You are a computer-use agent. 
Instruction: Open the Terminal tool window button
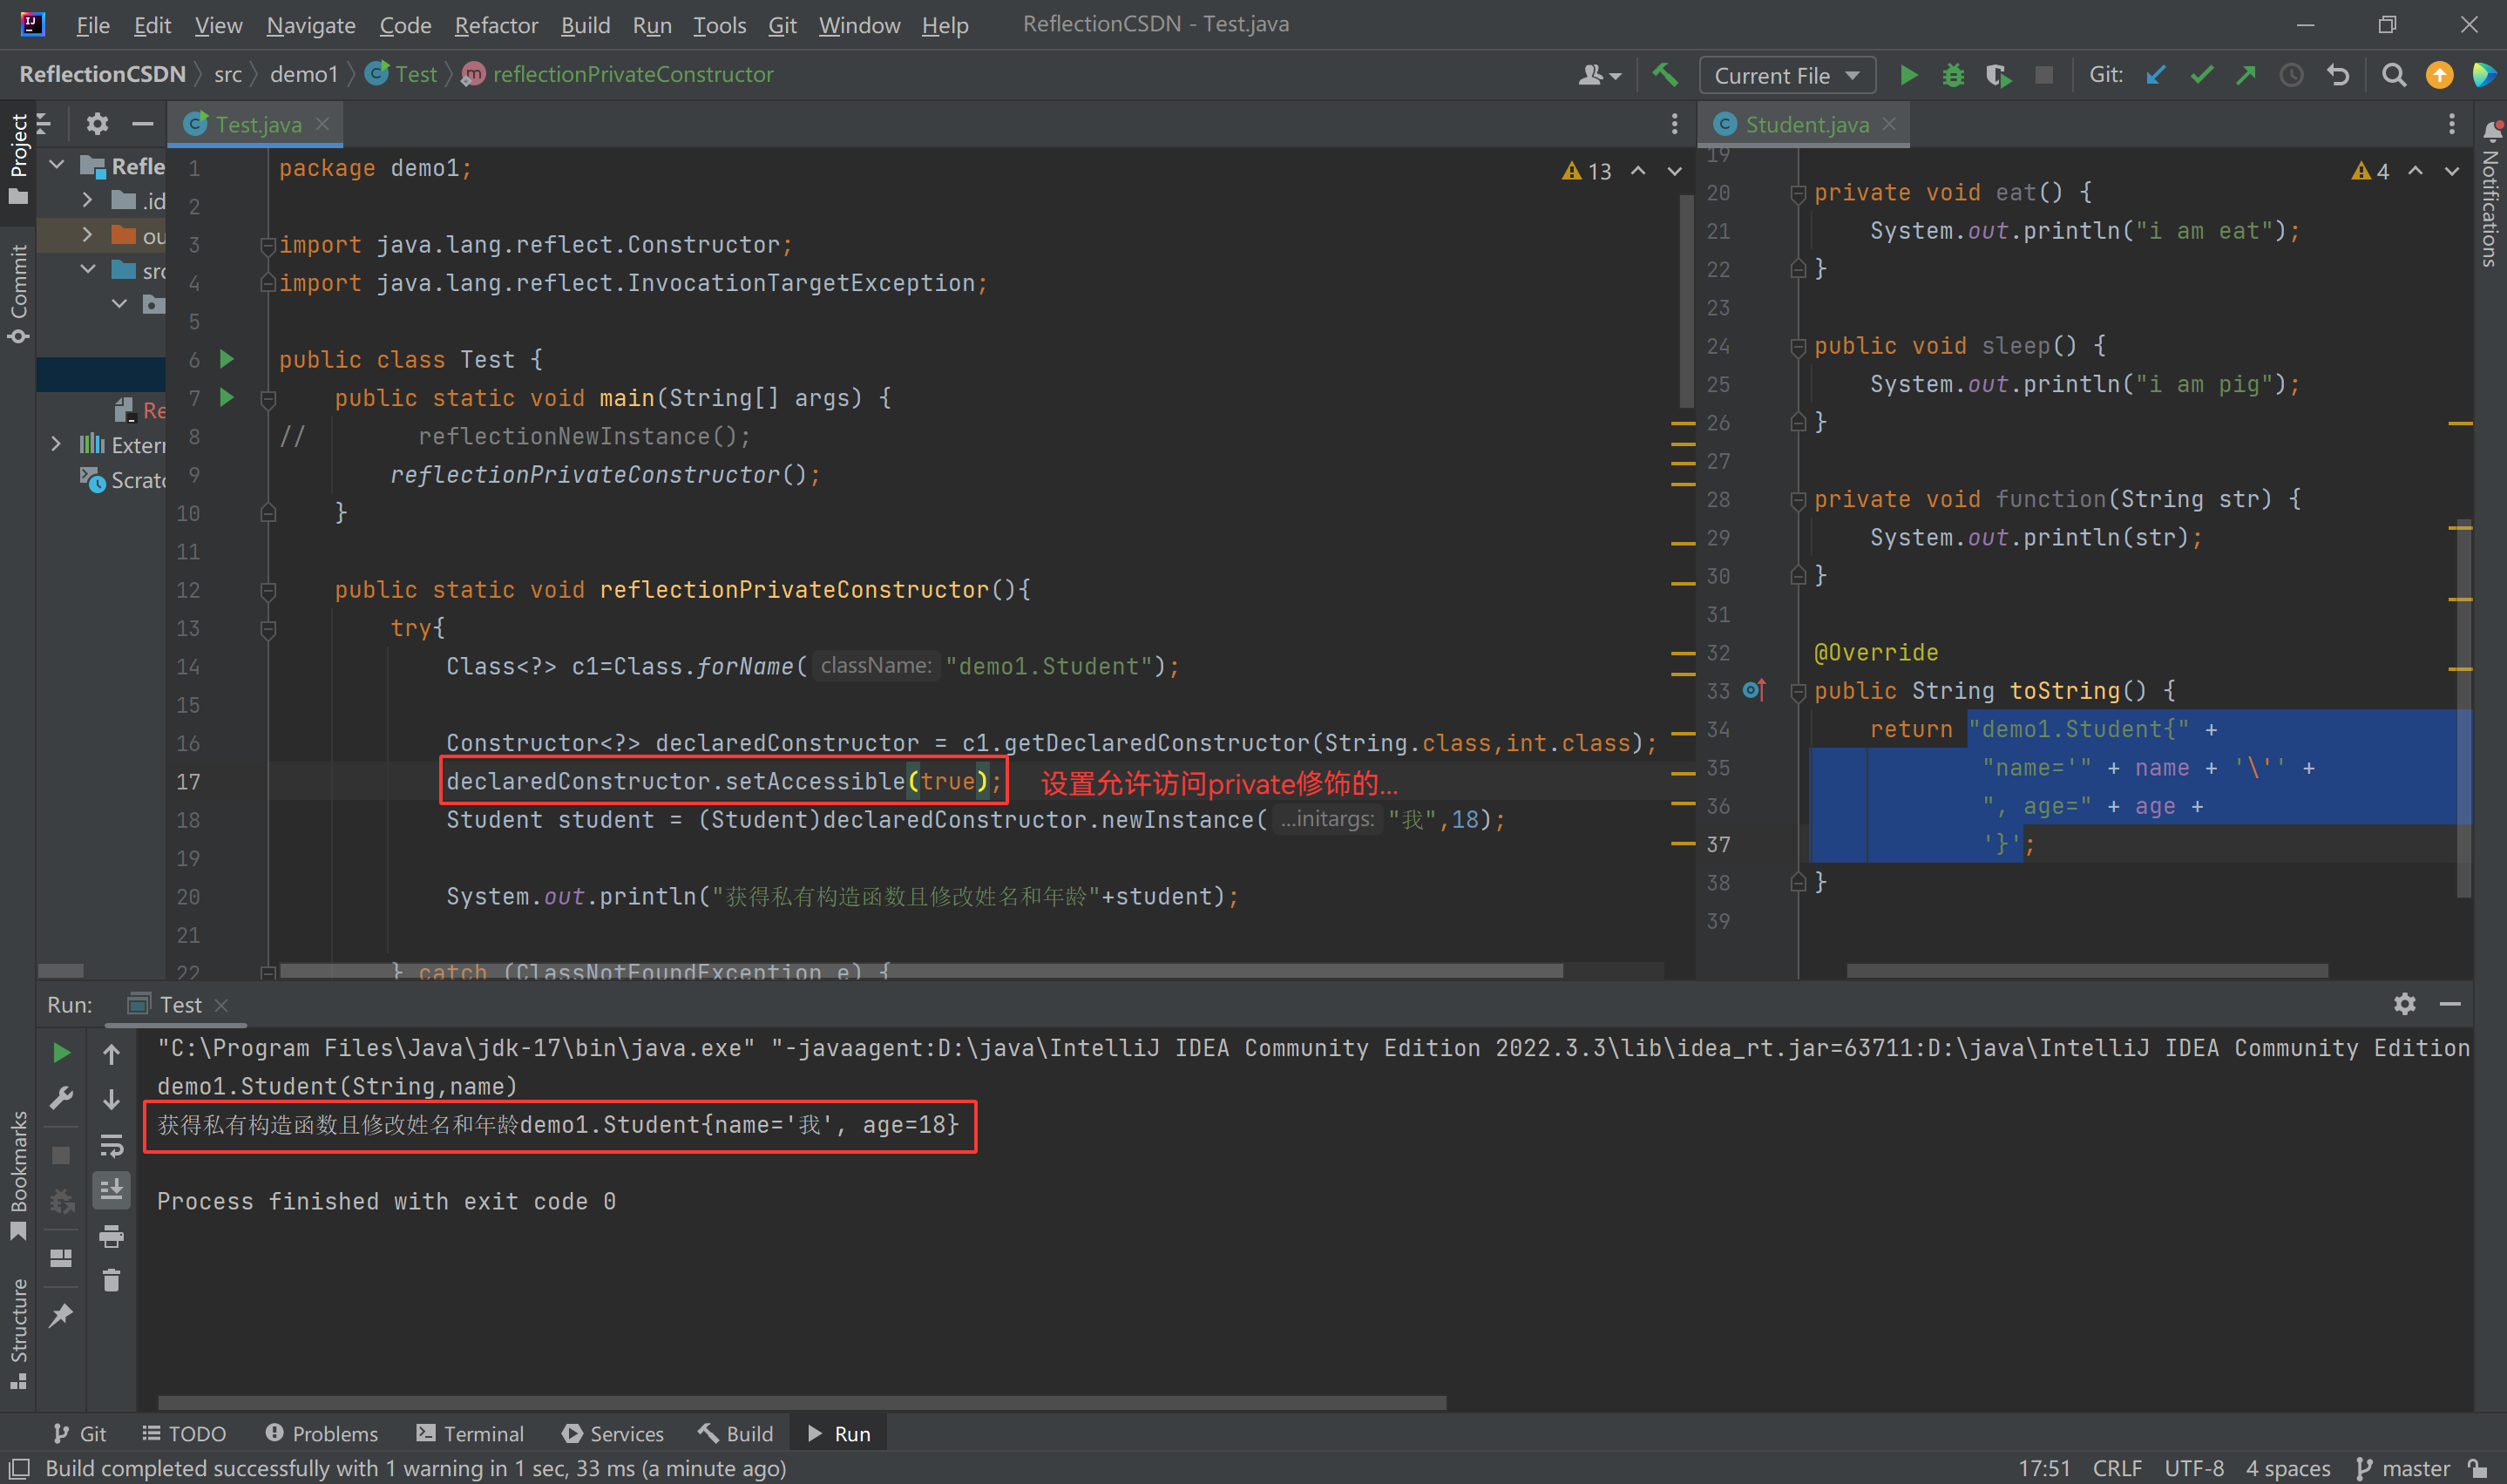470,1433
